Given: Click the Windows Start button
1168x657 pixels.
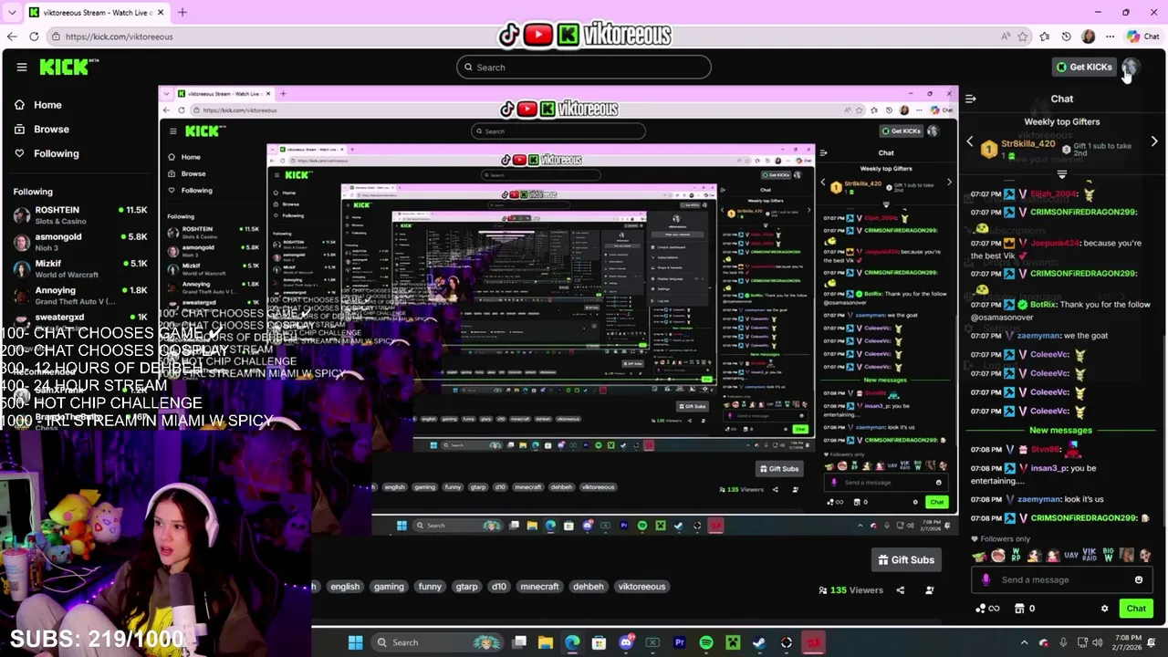Looking at the screenshot, I should (355, 642).
